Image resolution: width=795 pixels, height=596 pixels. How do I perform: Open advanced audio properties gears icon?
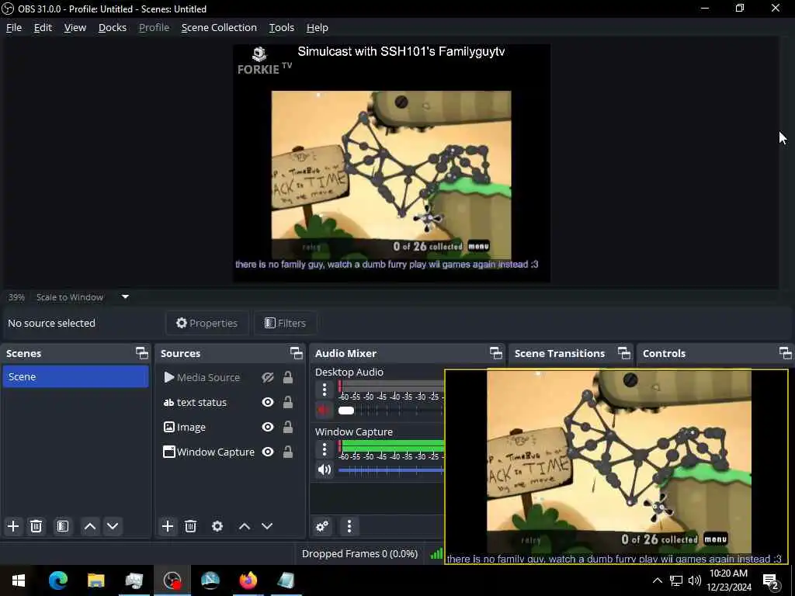(x=322, y=526)
